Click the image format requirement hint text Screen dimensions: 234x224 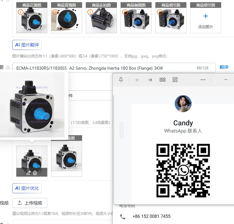tap(90, 56)
